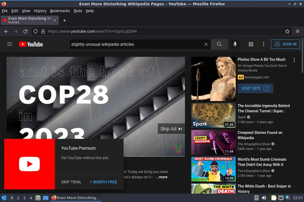
Task: Click Firefox forward arrow
Action: [16, 31]
